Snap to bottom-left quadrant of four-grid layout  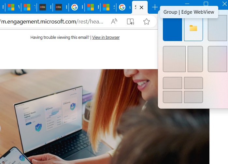[x=172, y=97]
